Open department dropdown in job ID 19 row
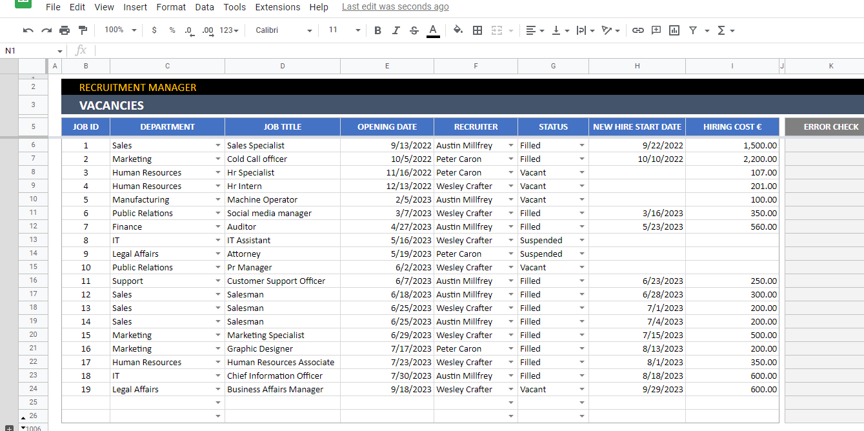 (218, 390)
